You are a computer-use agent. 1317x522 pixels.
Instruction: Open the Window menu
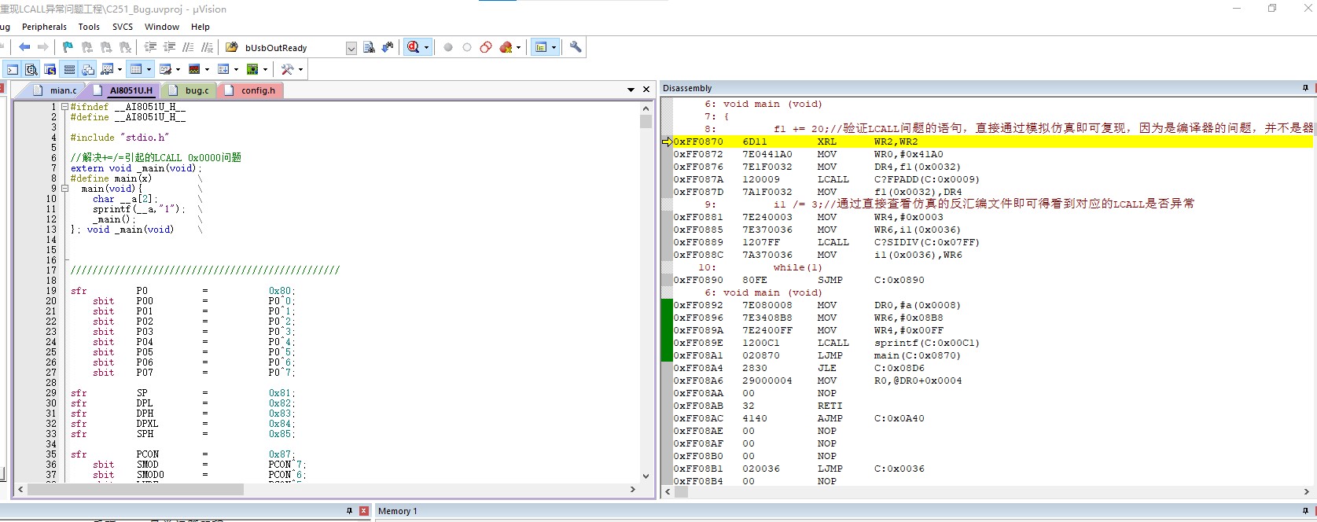pyautogui.click(x=162, y=27)
